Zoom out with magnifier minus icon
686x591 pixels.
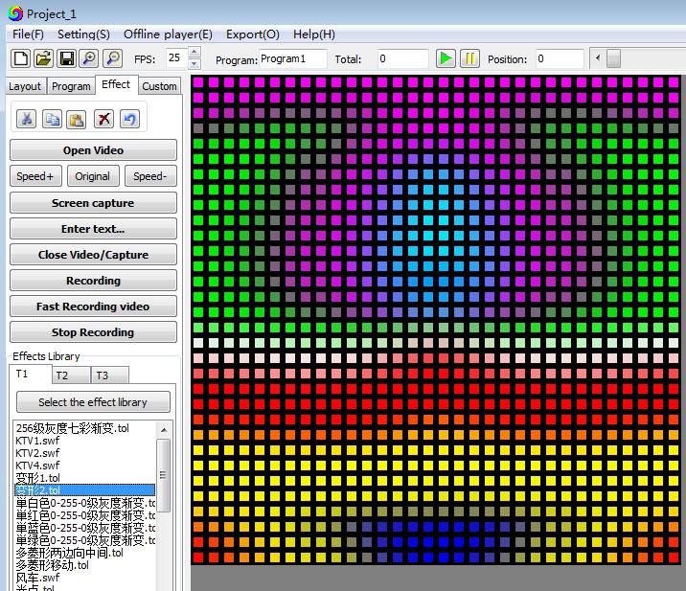pos(112,58)
